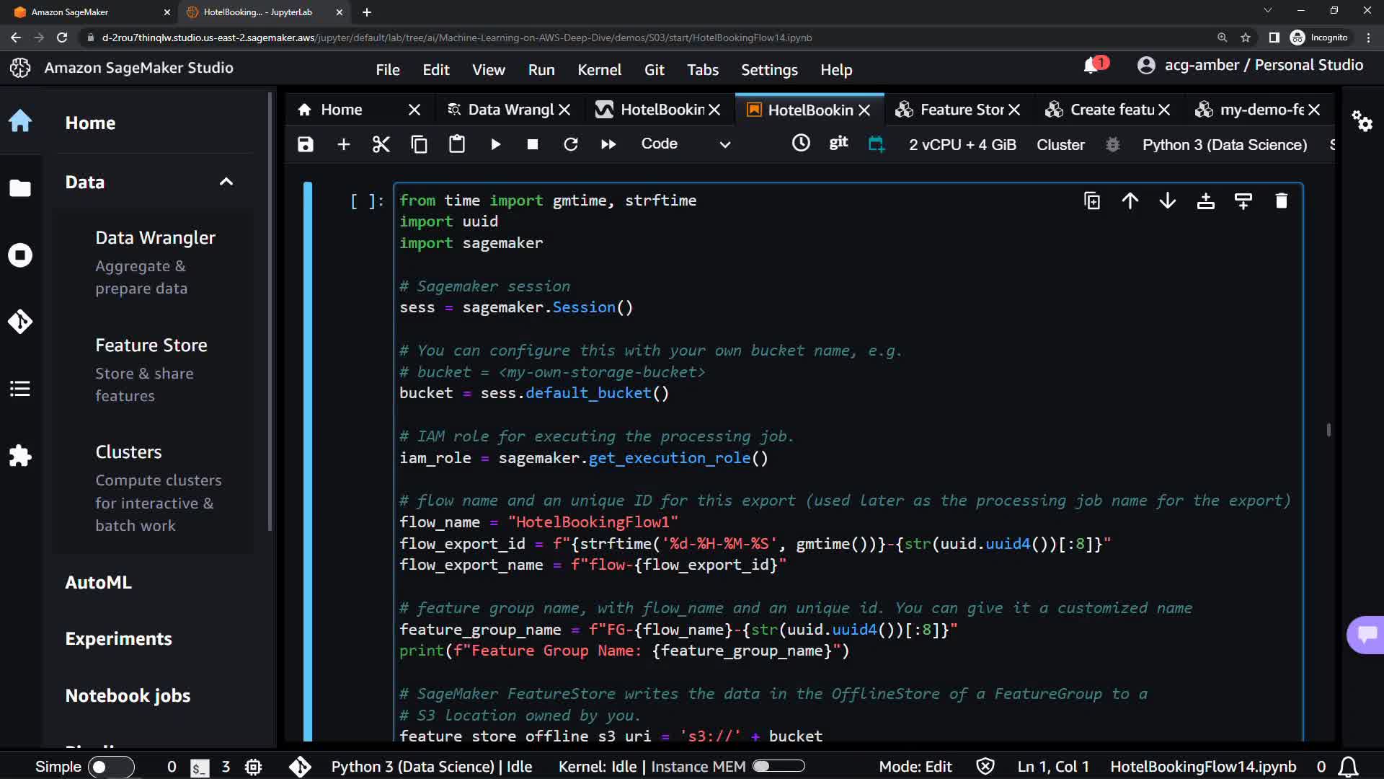Click the cut cell scissors icon

(381, 144)
